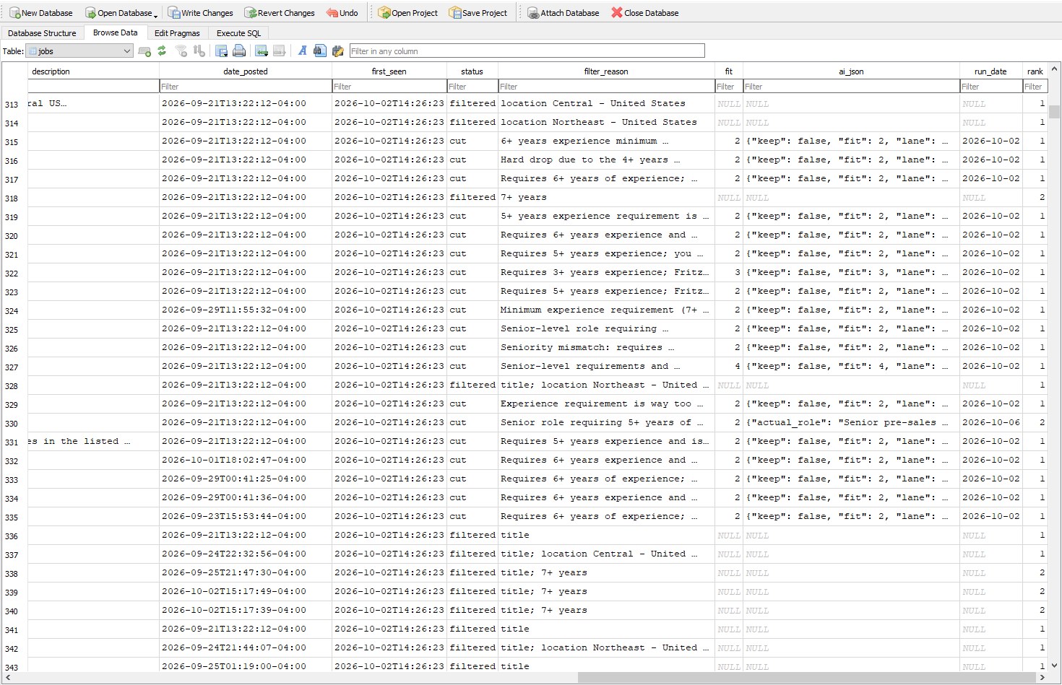Click the horizontal scrollbar thumb
Viewport: 1062px width, 685px height.
pos(806,678)
